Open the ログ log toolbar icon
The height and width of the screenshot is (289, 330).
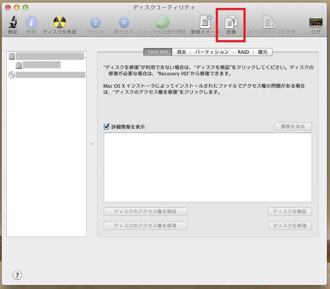[315, 22]
